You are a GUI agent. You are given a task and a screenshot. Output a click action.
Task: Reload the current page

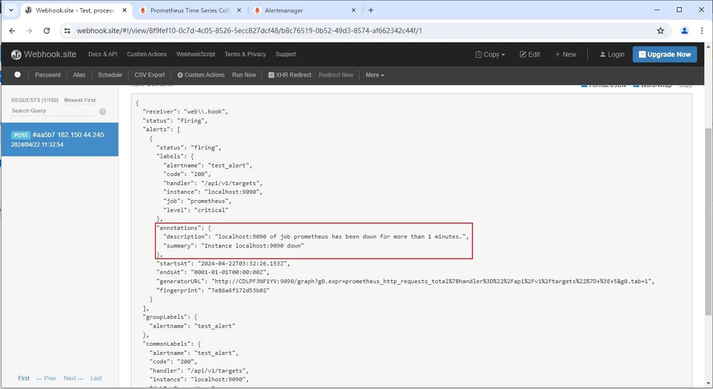pyautogui.click(x=47, y=31)
